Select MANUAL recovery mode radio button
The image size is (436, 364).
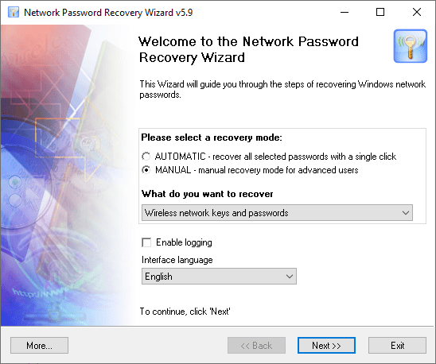[146, 170]
